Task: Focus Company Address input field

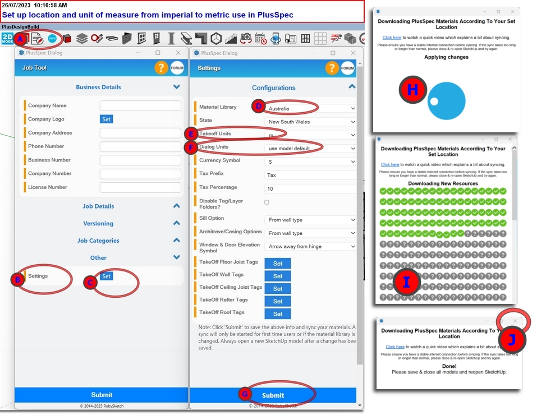Action: click(x=140, y=133)
